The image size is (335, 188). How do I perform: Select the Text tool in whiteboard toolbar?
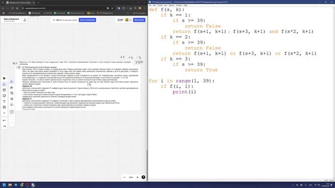tap(4, 101)
